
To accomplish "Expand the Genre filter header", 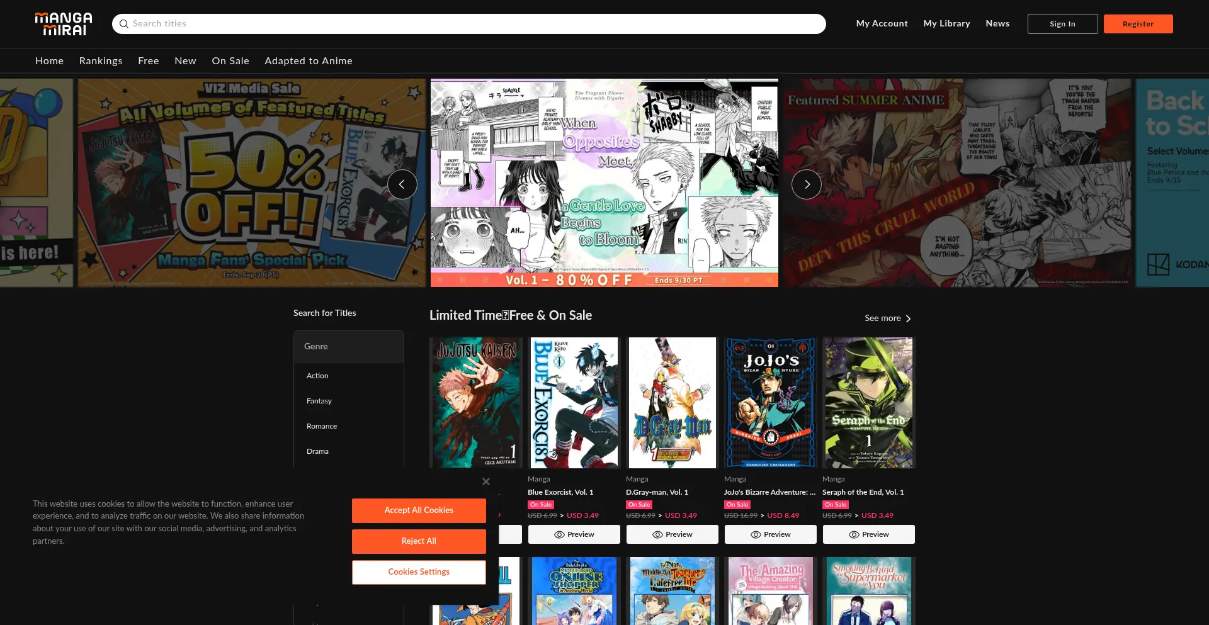I will tap(349, 347).
